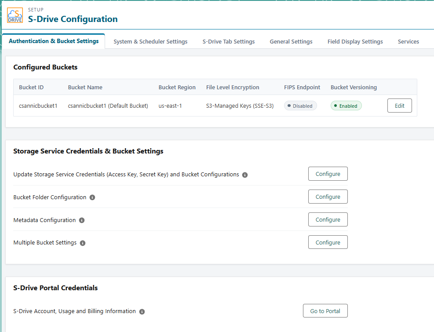Configure Metadata Configuration
This screenshot has width=434, height=332.
328,219
